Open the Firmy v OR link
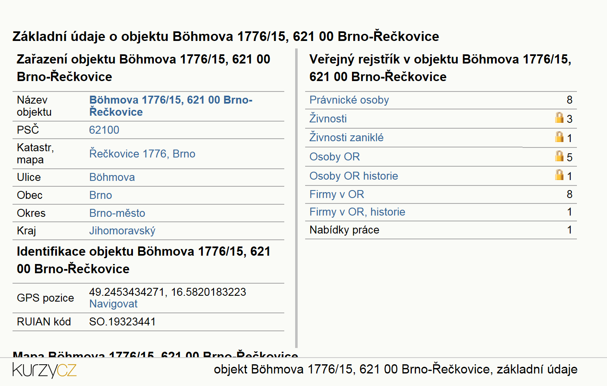This screenshot has height=386, width=607. (337, 194)
